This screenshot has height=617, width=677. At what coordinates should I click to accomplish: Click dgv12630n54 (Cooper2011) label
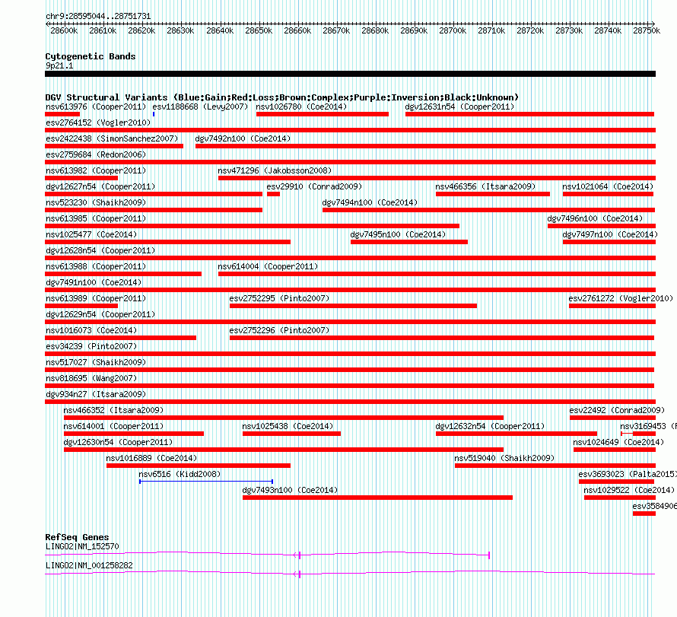point(119,442)
